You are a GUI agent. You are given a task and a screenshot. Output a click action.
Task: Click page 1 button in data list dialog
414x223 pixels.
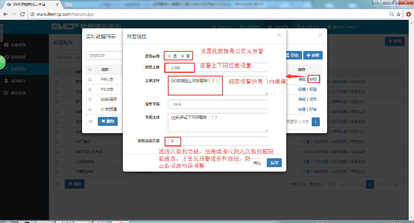click(x=315, y=122)
